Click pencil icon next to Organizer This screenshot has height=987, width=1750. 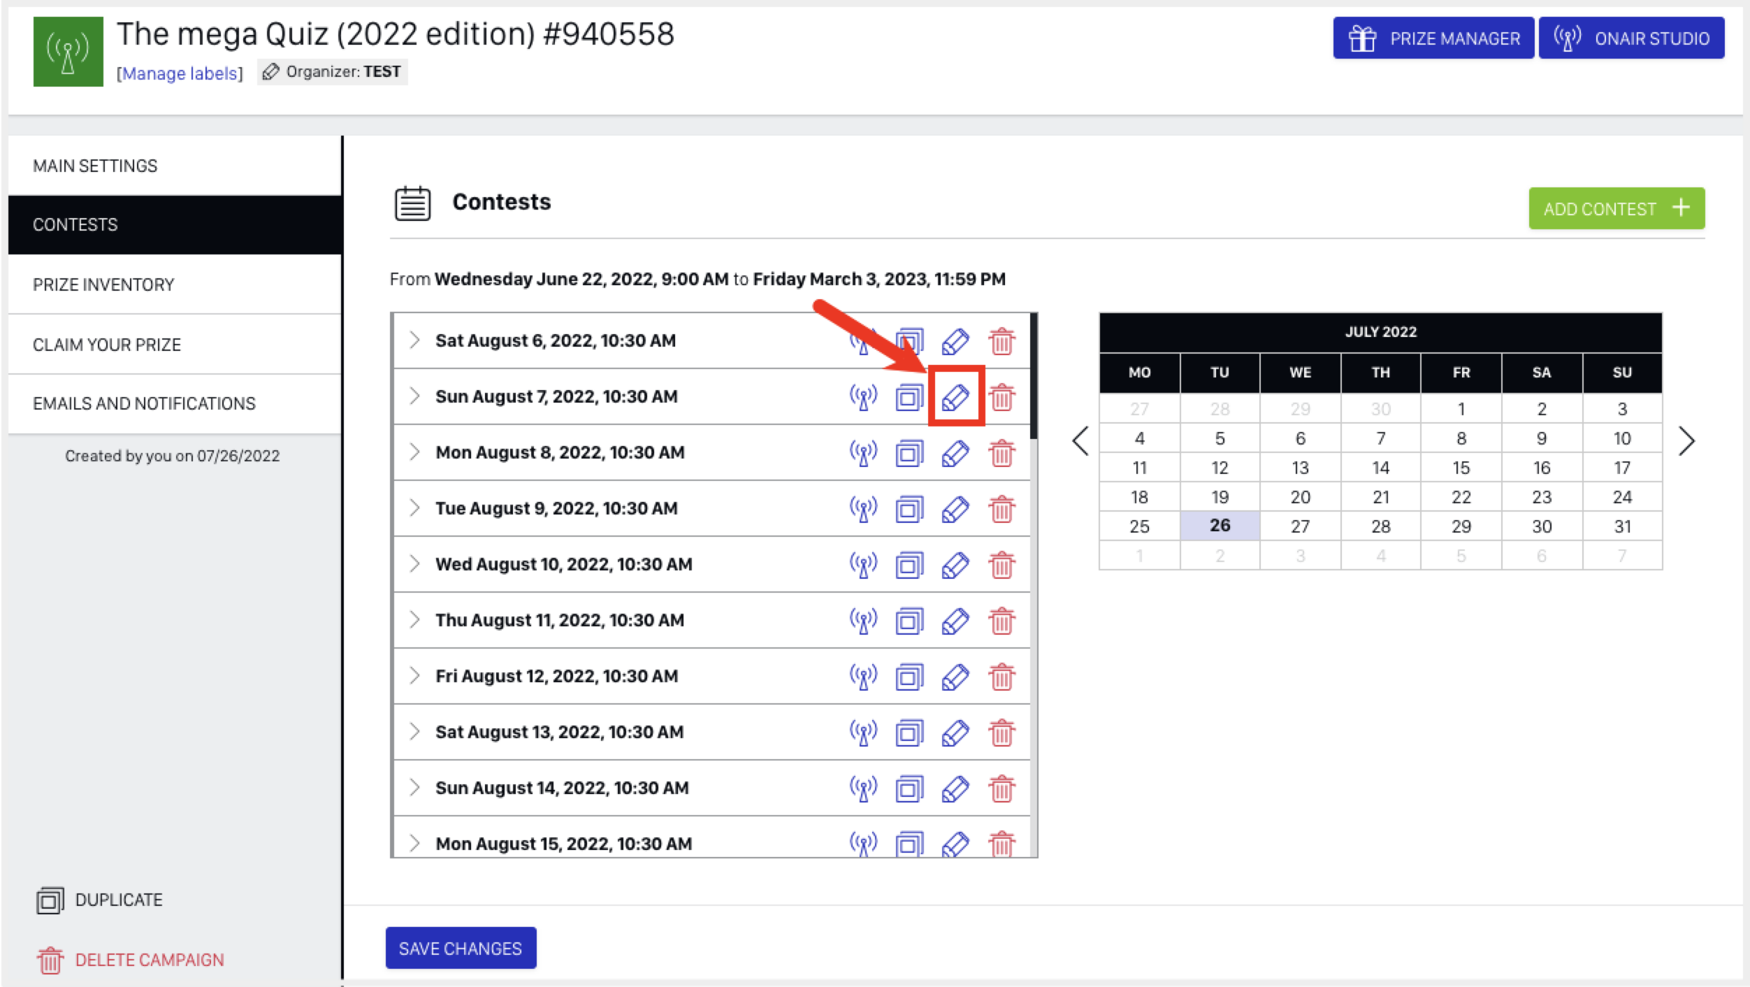click(x=271, y=72)
